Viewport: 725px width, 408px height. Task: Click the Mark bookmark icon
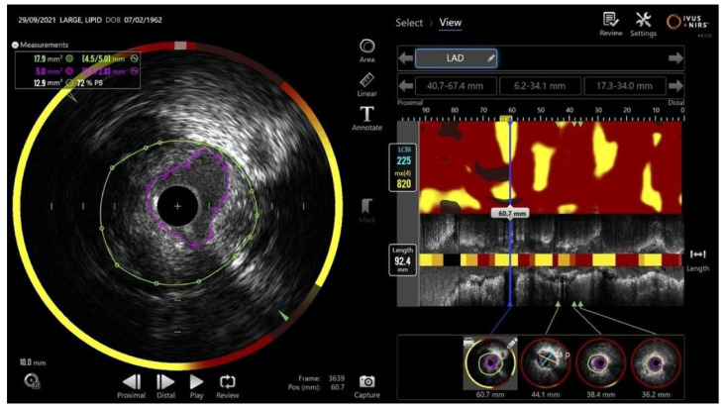(366, 209)
